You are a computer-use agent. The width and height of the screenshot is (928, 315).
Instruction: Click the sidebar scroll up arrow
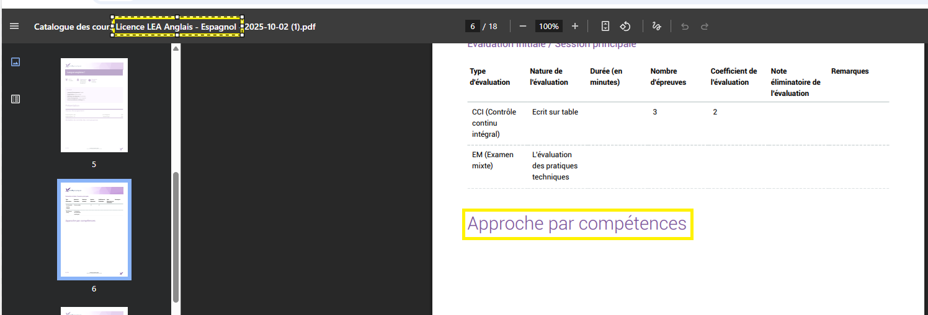176,48
